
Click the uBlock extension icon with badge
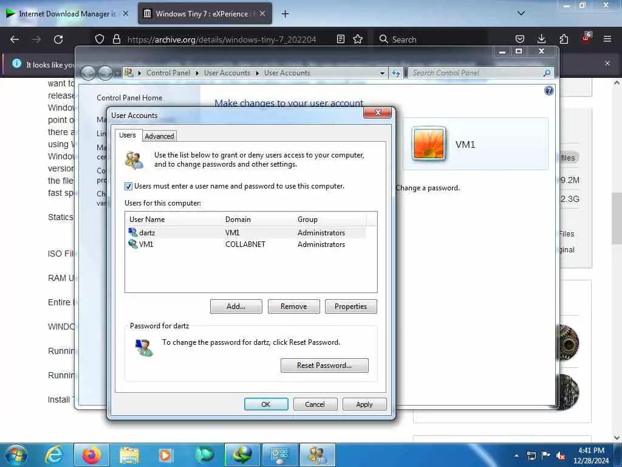click(586, 38)
